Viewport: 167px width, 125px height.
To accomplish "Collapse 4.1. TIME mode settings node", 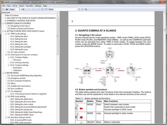I will 6,34.
